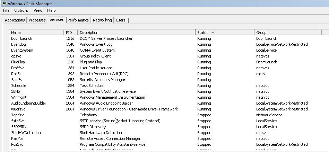Open the View menu

[38, 10]
